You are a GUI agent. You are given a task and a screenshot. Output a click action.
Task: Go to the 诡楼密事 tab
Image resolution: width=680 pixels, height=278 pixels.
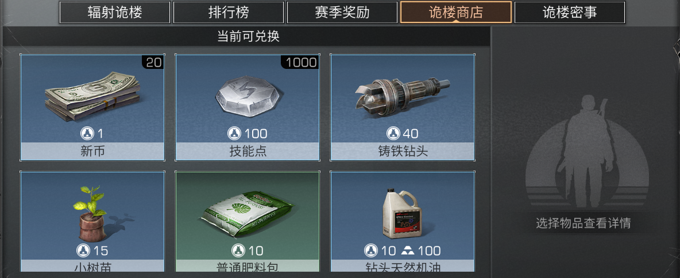(x=569, y=12)
